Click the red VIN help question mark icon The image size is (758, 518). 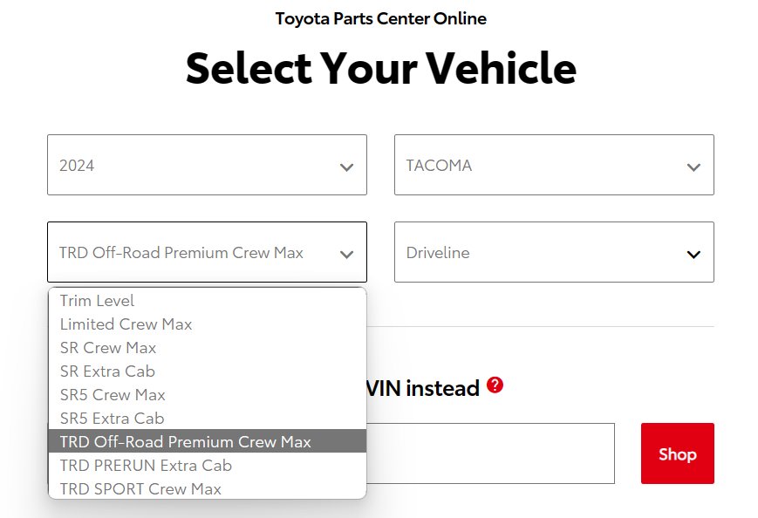coord(495,385)
